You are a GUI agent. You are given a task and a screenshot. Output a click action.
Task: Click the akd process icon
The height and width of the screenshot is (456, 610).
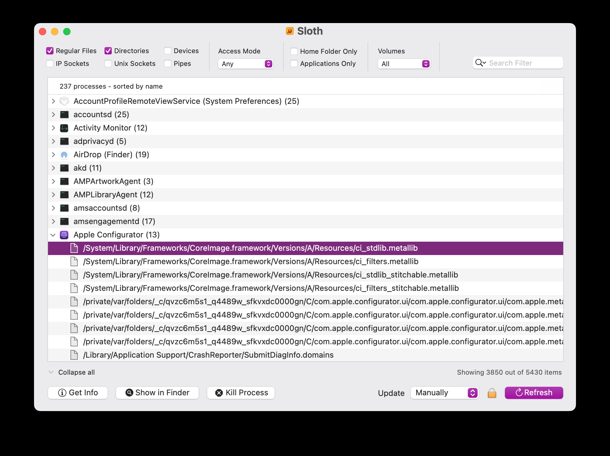click(64, 168)
